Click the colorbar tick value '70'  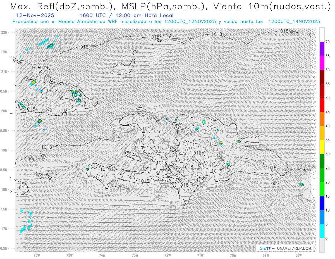point(327,42)
